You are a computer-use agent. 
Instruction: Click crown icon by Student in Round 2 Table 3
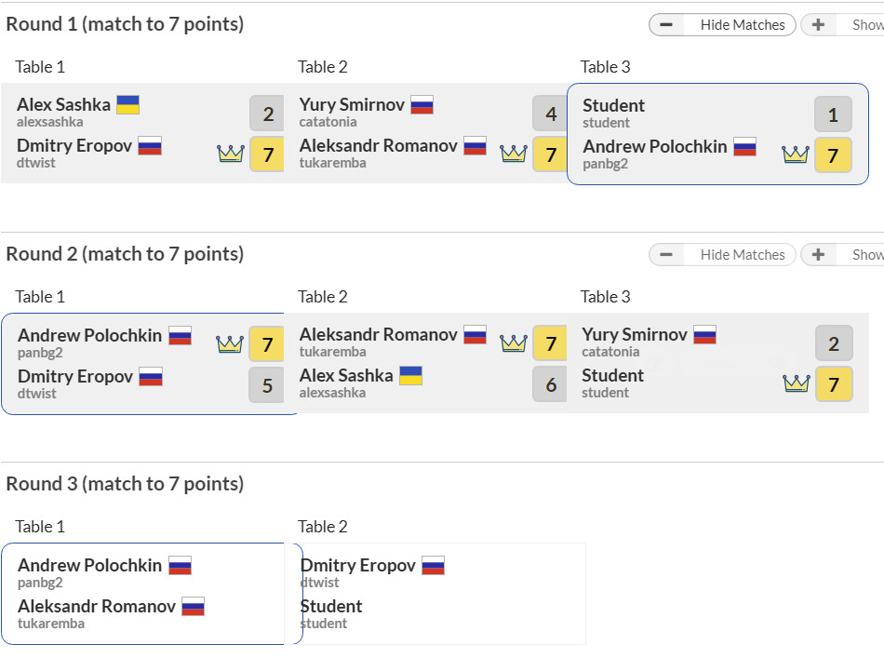796,383
